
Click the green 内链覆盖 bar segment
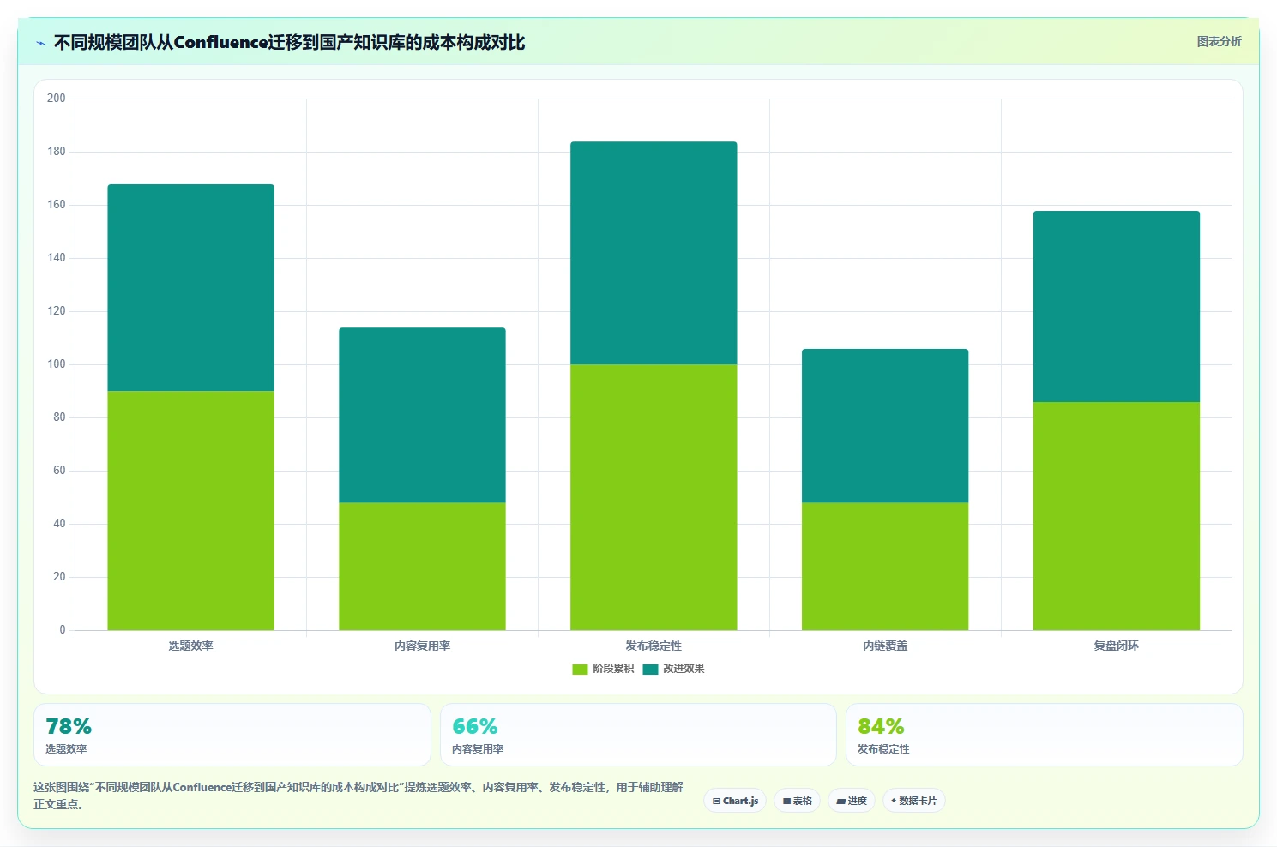tap(885, 566)
